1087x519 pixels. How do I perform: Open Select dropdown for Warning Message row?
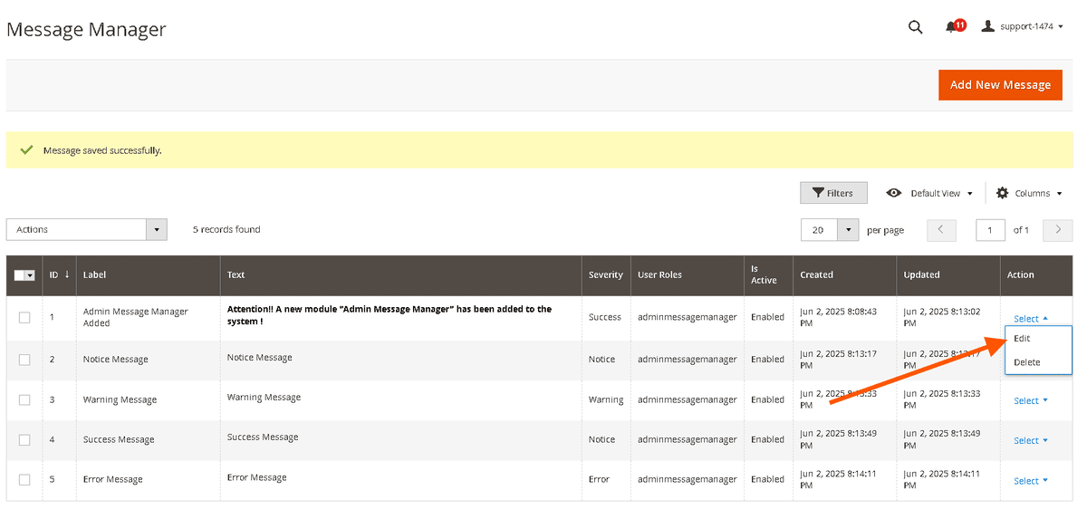1030,400
